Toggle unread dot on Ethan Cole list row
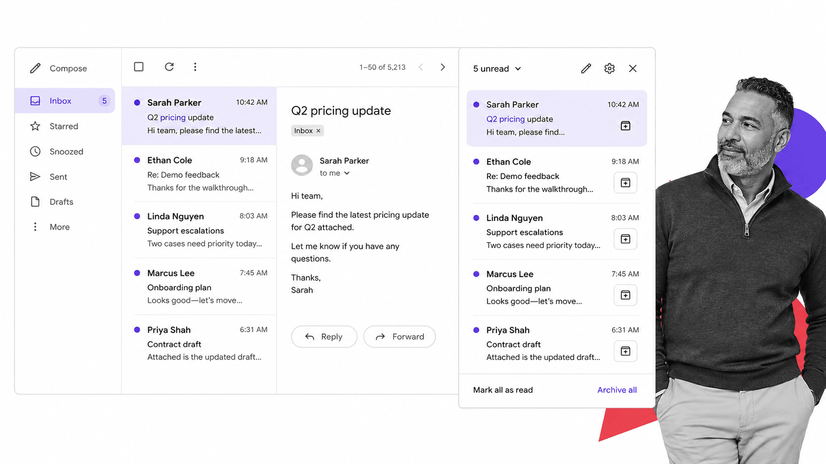826x464 pixels. [x=137, y=160]
